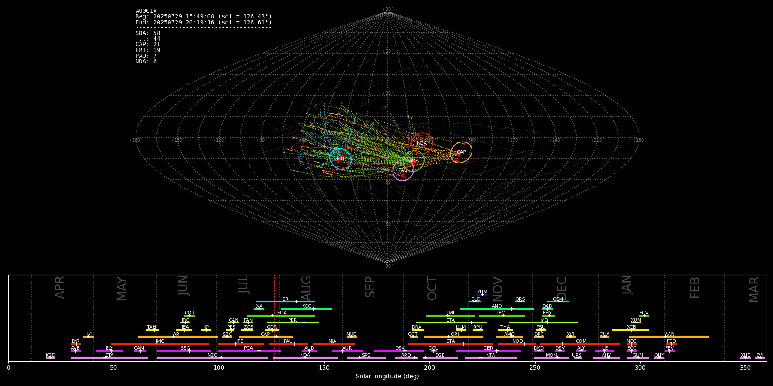Select the -90 label at sky map bottom
The image size is (773, 386).
click(387, 266)
